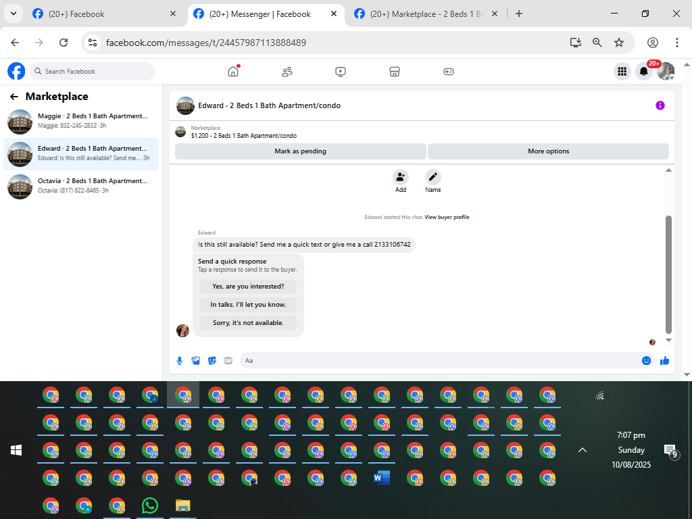
Task: Click the Name pencil edit icon
Action: pos(433,177)
